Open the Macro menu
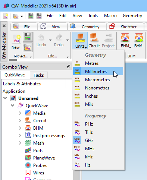Viewport: 147px width, 180px height. pyautogui.click(x=110, y=16)
